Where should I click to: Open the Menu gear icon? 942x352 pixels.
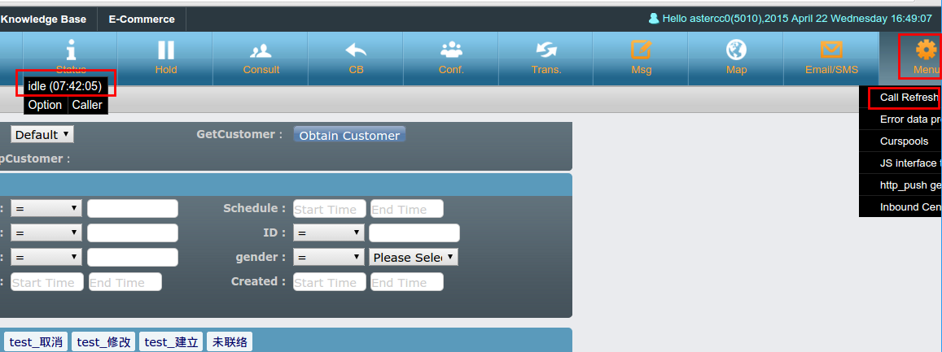click(925, 50)
